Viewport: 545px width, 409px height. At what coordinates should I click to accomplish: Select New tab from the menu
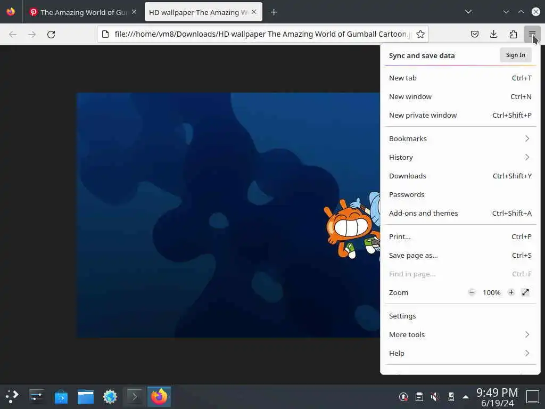(x=460, y=78)
